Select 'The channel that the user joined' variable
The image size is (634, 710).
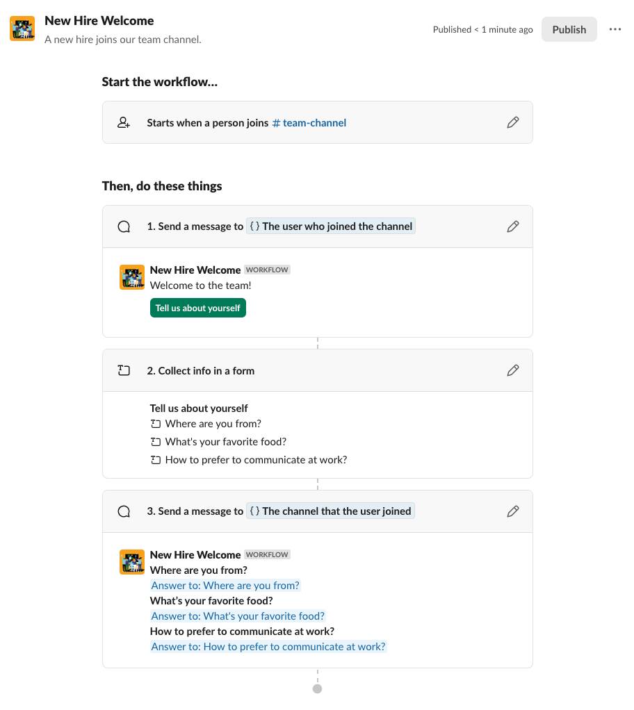click(330, 511)
